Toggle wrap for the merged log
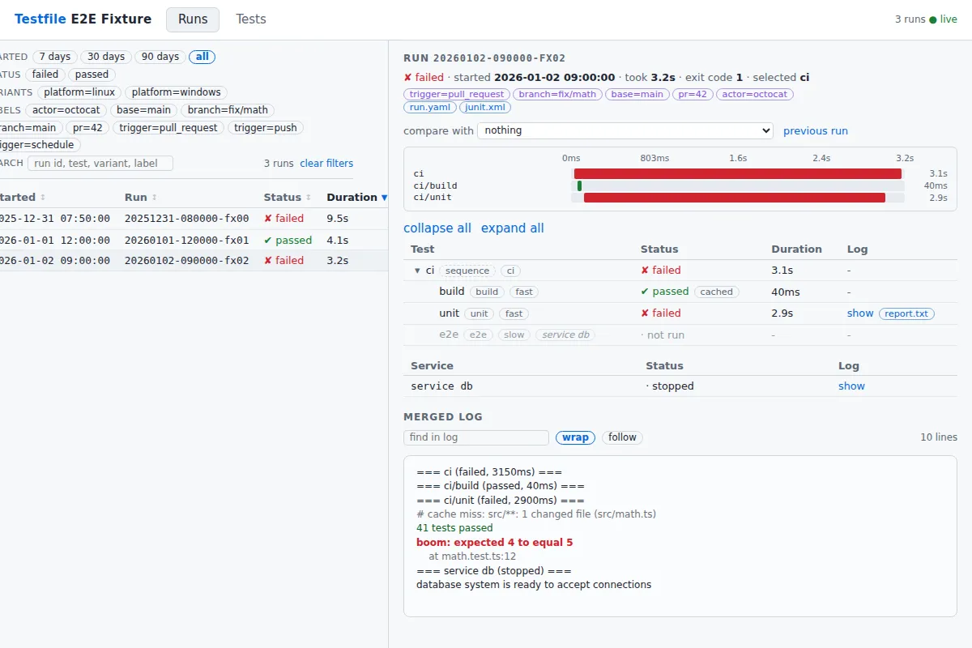Viewport: 972px width, 648px height. [x=575, y=437]
